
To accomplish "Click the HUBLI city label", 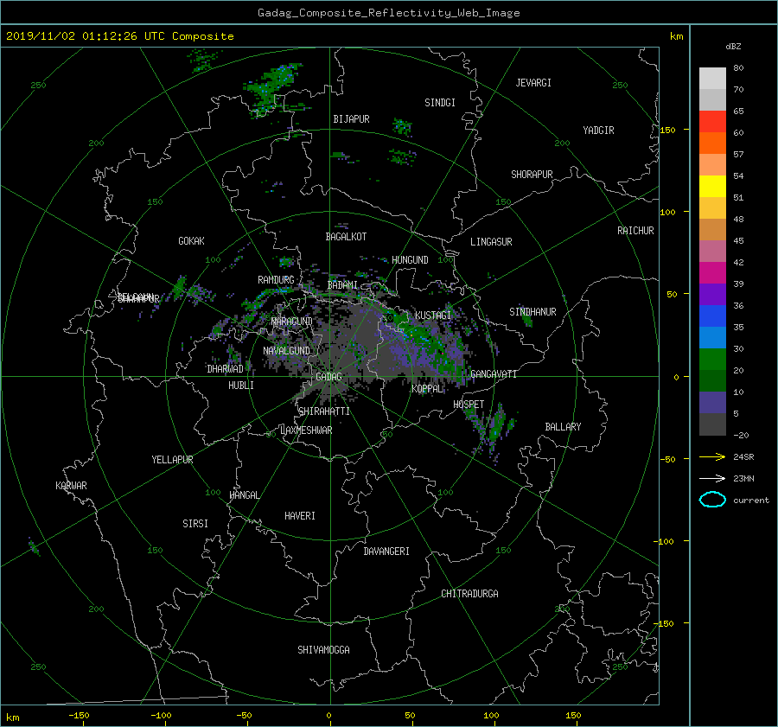I will point(241,386).
